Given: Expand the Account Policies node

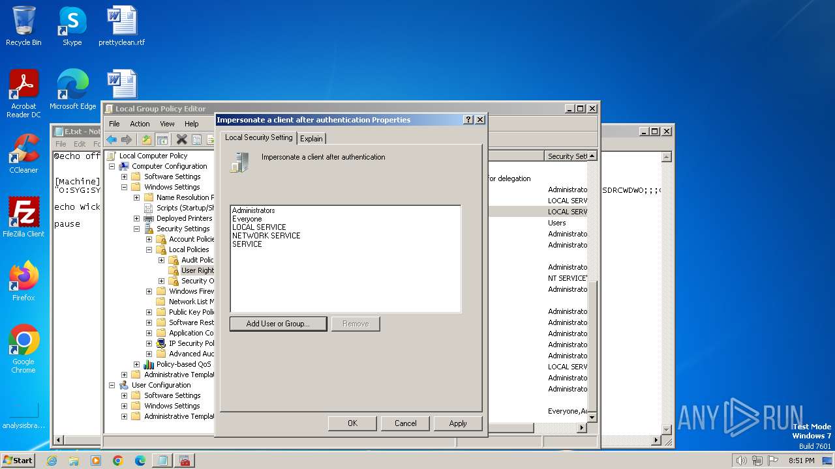Looking at the screenshot, I should (149, 239).
